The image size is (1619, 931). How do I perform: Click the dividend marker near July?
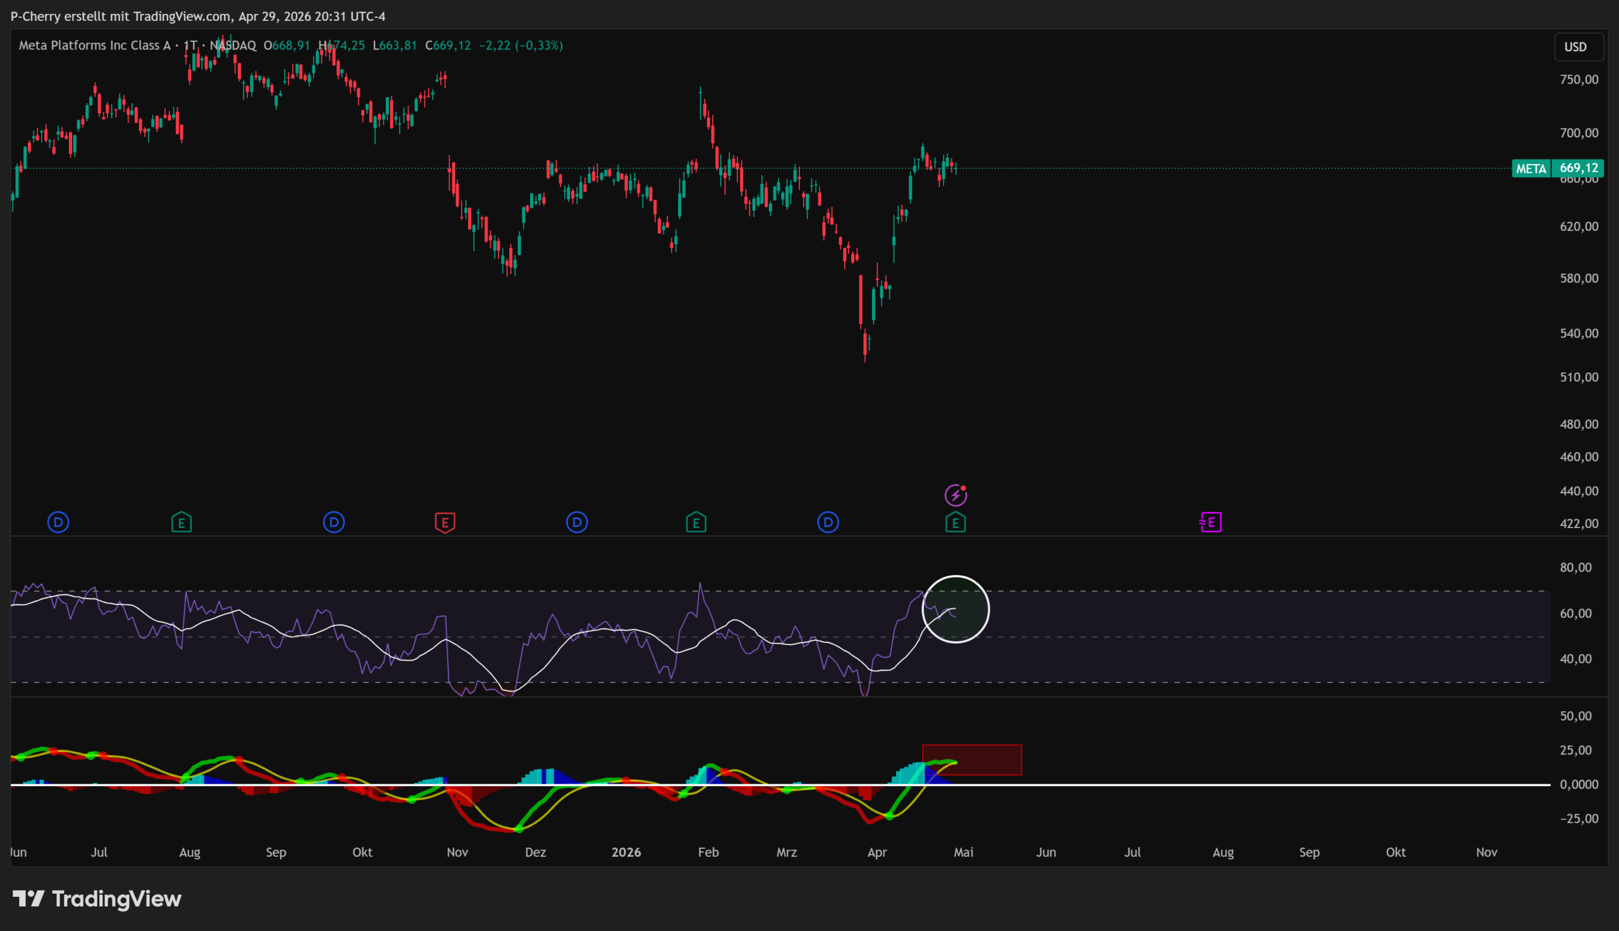(58, 522)
